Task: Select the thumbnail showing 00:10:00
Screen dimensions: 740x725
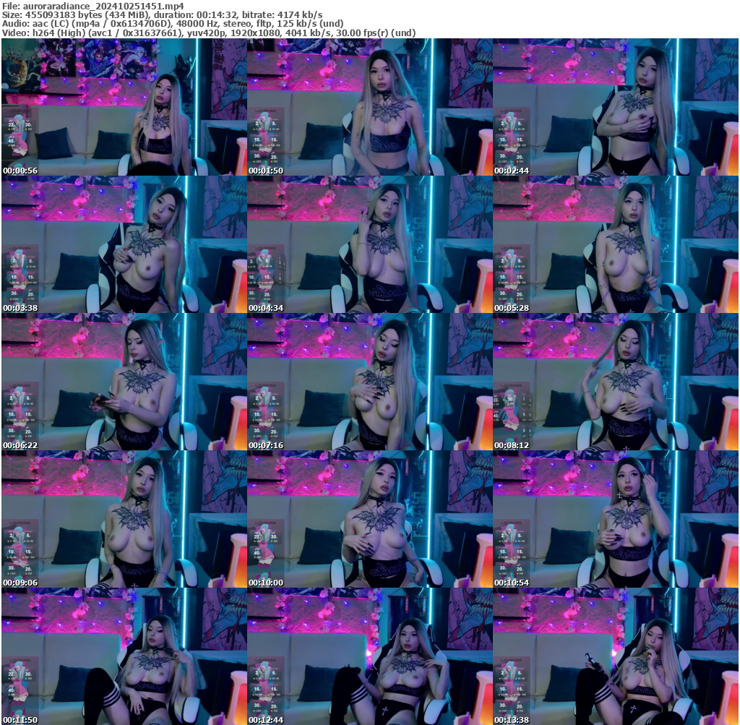Action: (x=370, y=523)
